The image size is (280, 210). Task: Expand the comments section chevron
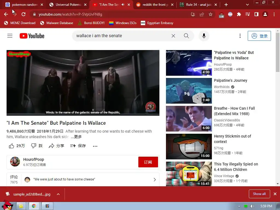155,180
